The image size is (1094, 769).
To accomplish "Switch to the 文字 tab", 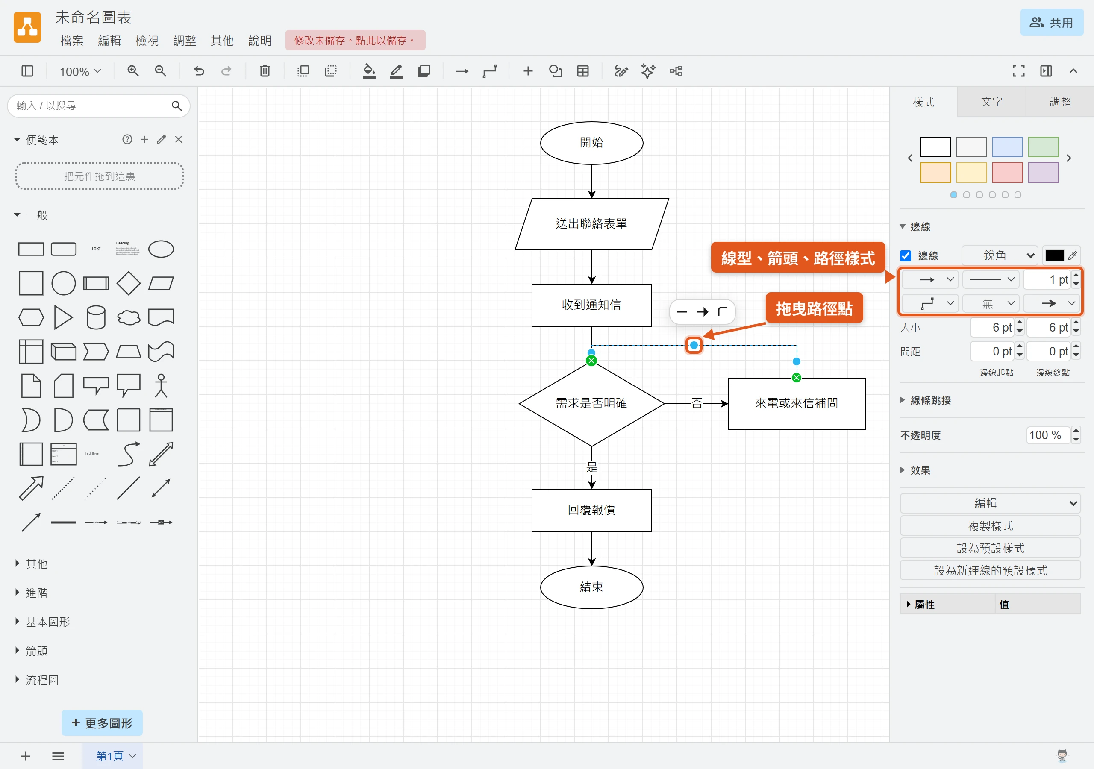I will click(991, 102).
